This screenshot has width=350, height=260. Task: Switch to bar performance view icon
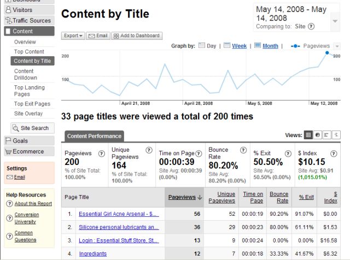pyautogui.click(x=326, y=135)
